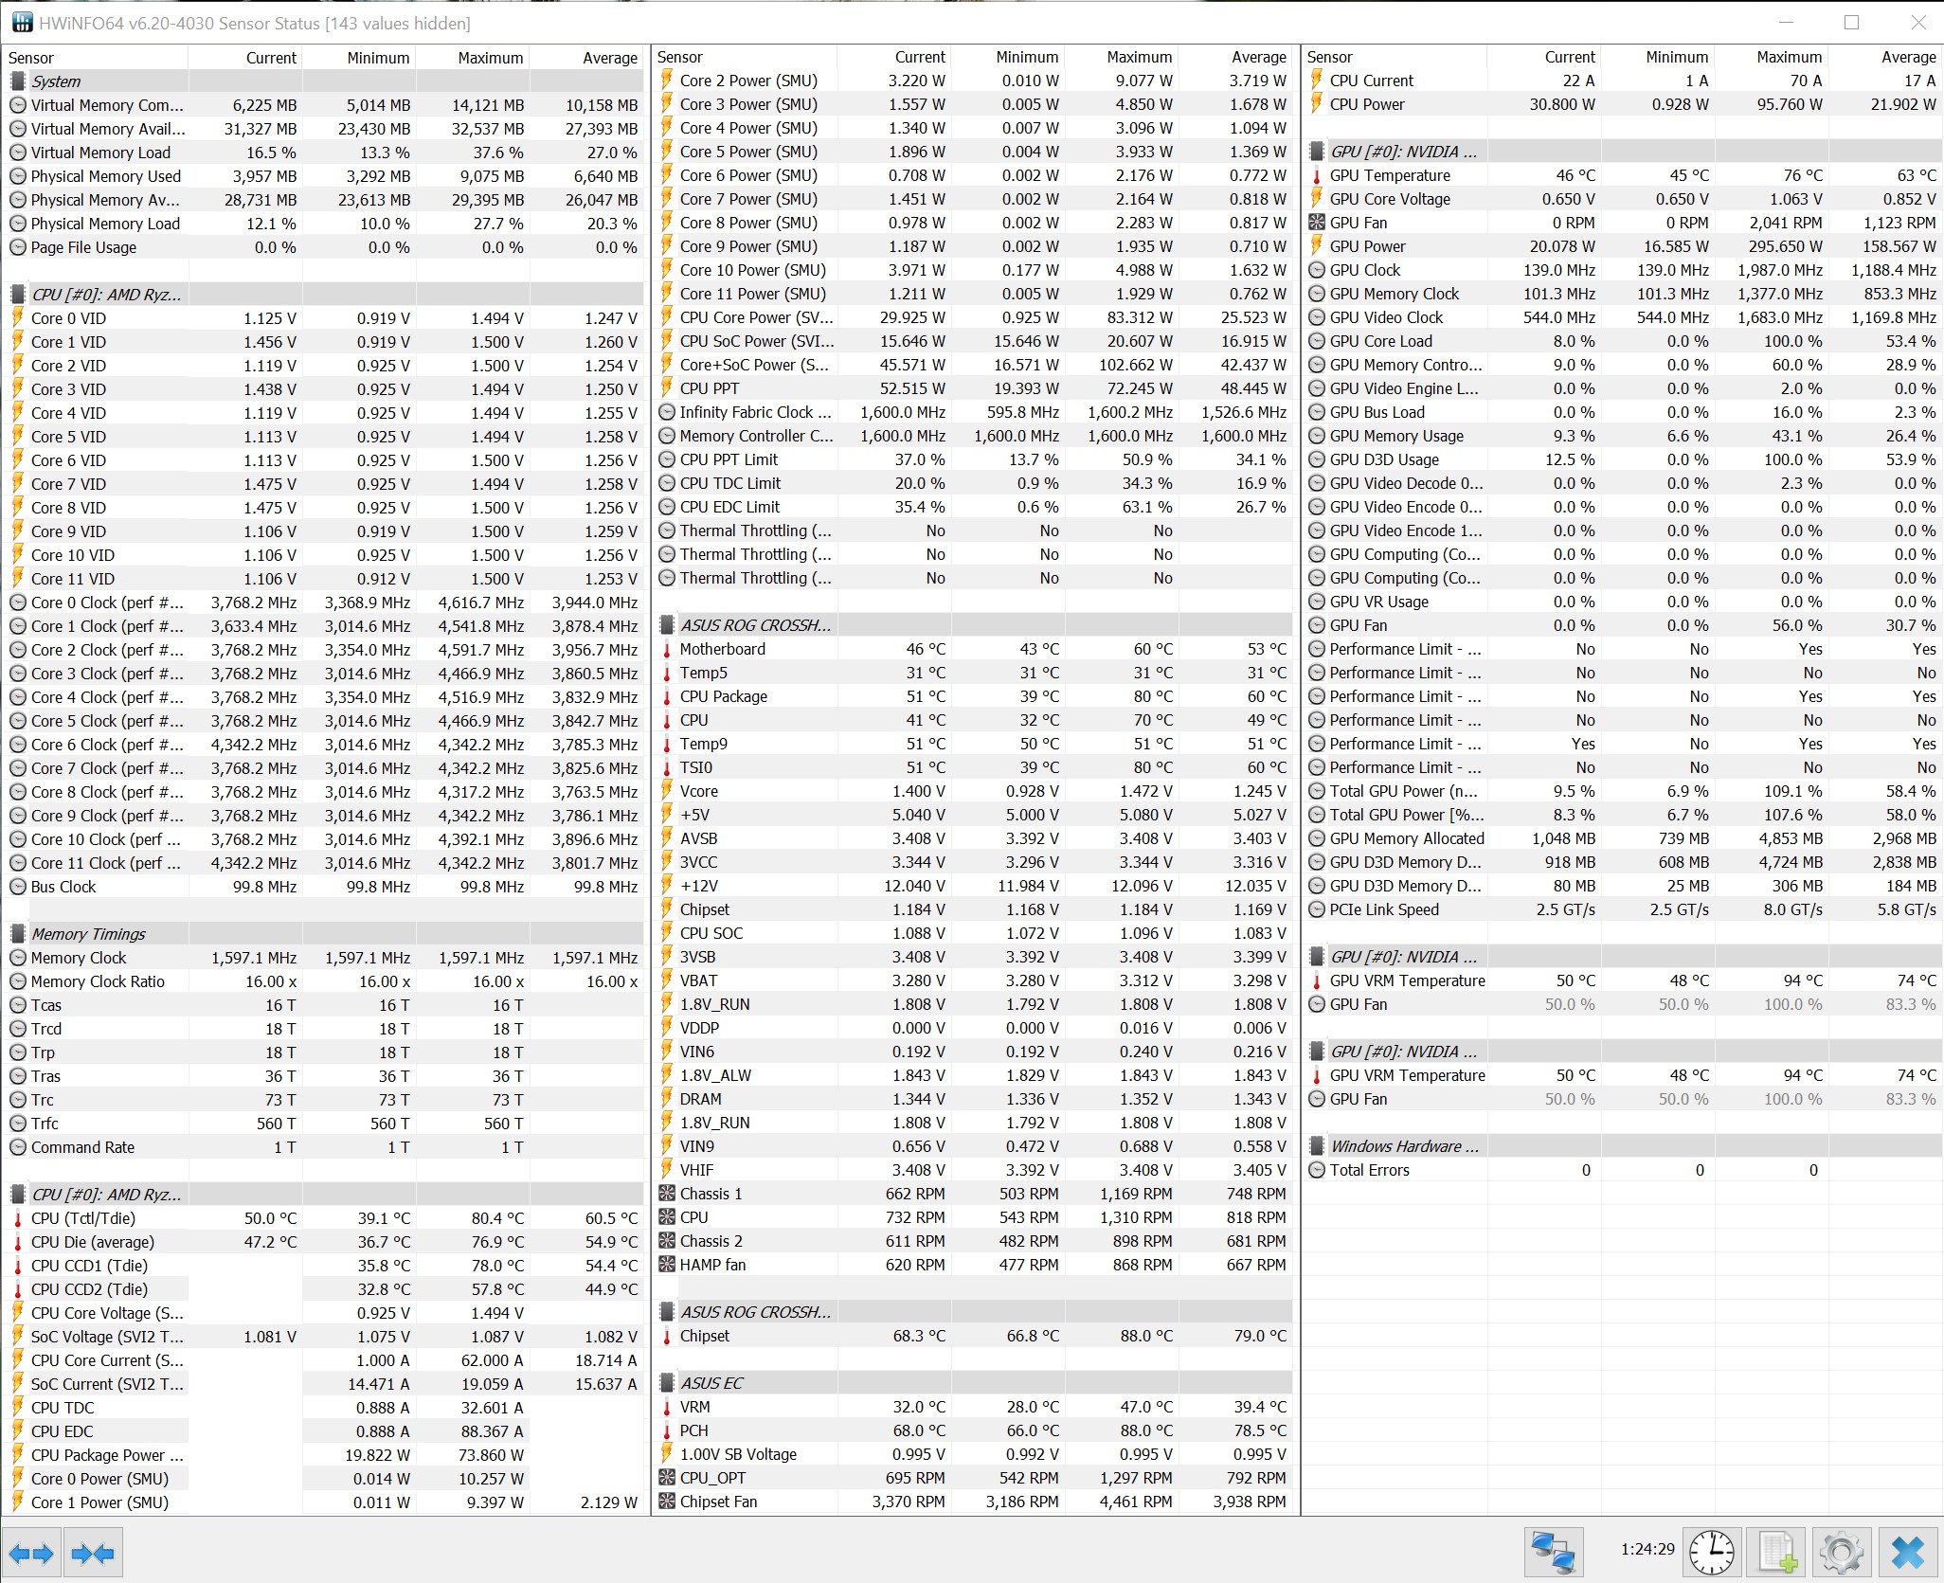Open remote network monitoring computers icon
This screenshot has width=1944, height=1583.
(x=1554, y=1554)
